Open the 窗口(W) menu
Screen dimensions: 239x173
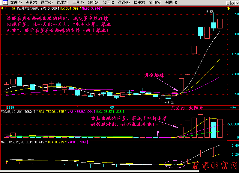click(155, 2)
